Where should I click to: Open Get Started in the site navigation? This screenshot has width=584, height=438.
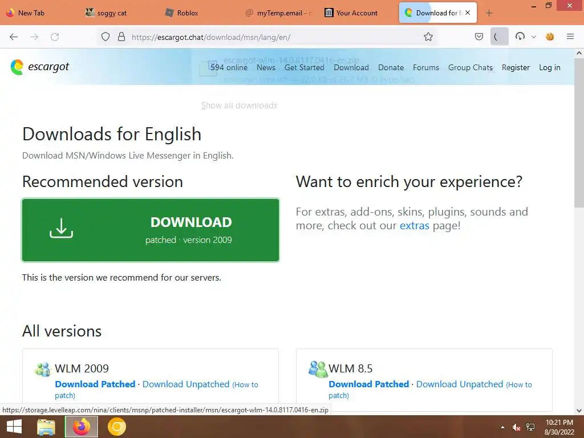pos(305,67)
